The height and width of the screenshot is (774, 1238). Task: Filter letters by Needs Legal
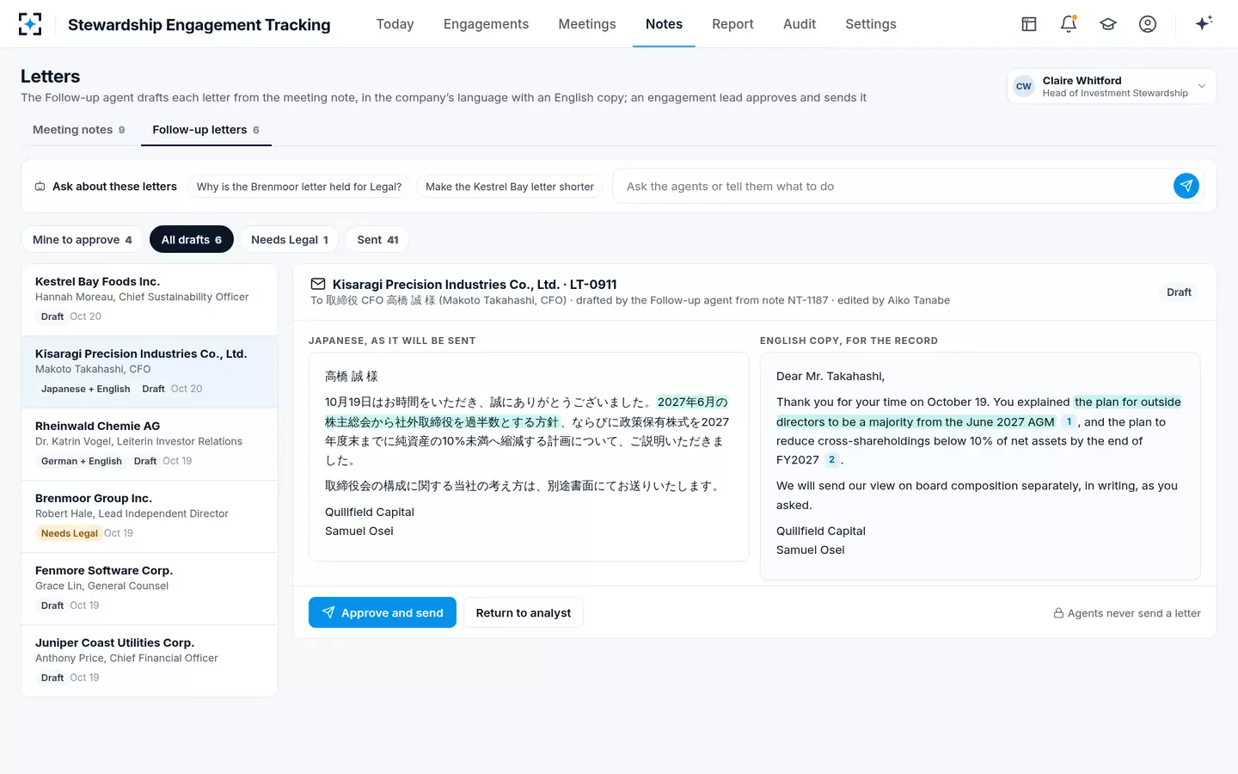tap(290, 240)
